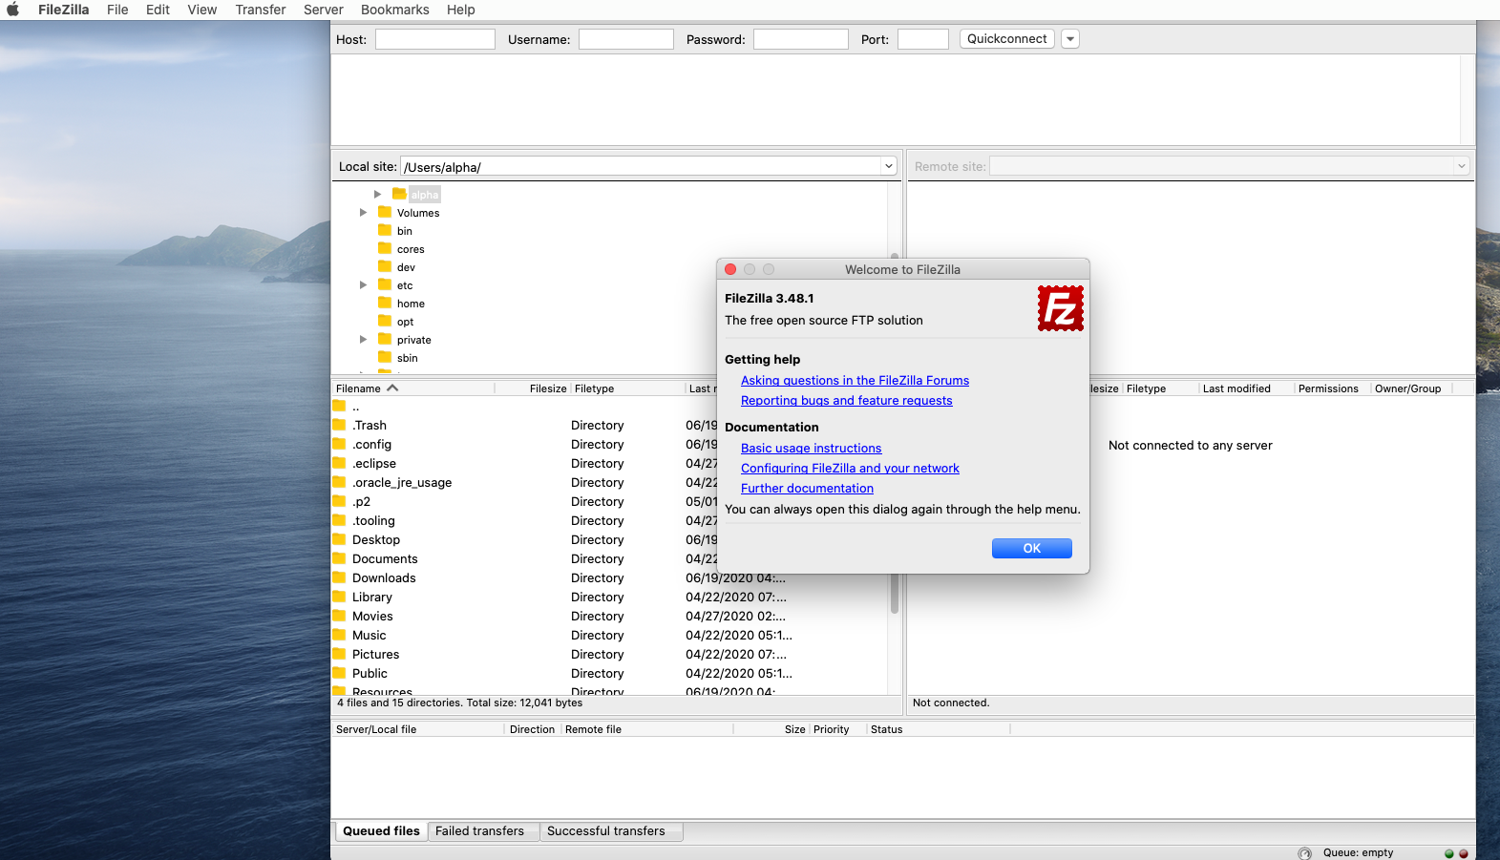Open the Transfer menu
The width and height of the screenshot is (1500, 860).
click(261, 10)
